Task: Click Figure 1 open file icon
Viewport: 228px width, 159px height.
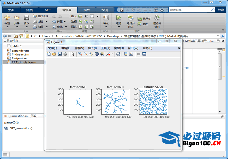Action: pos(54,54)
